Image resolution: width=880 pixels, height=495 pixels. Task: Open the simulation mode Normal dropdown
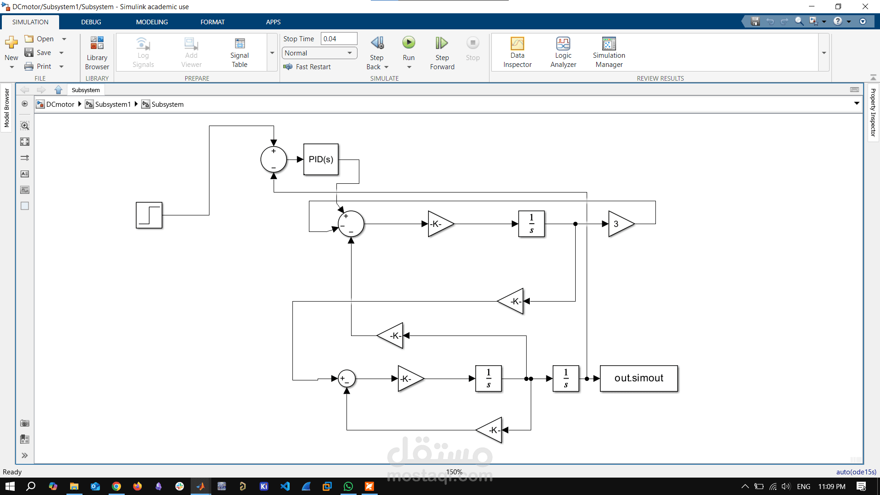[x=319, y=53]
